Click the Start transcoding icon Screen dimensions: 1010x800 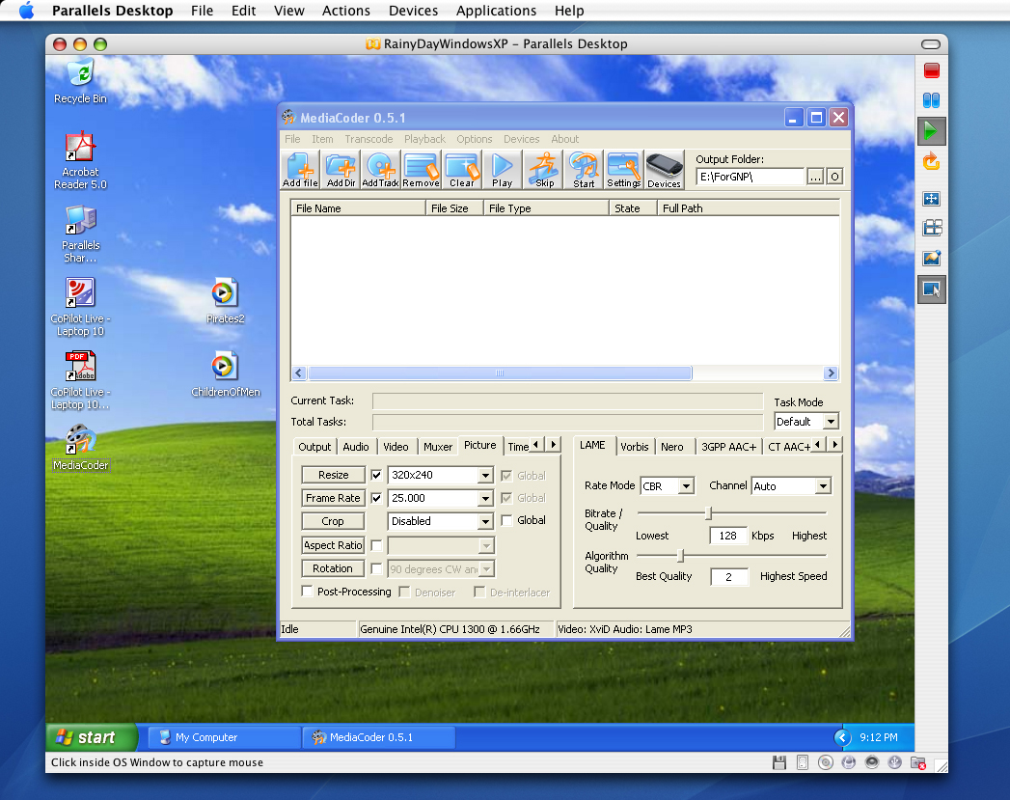coord(584,170)
